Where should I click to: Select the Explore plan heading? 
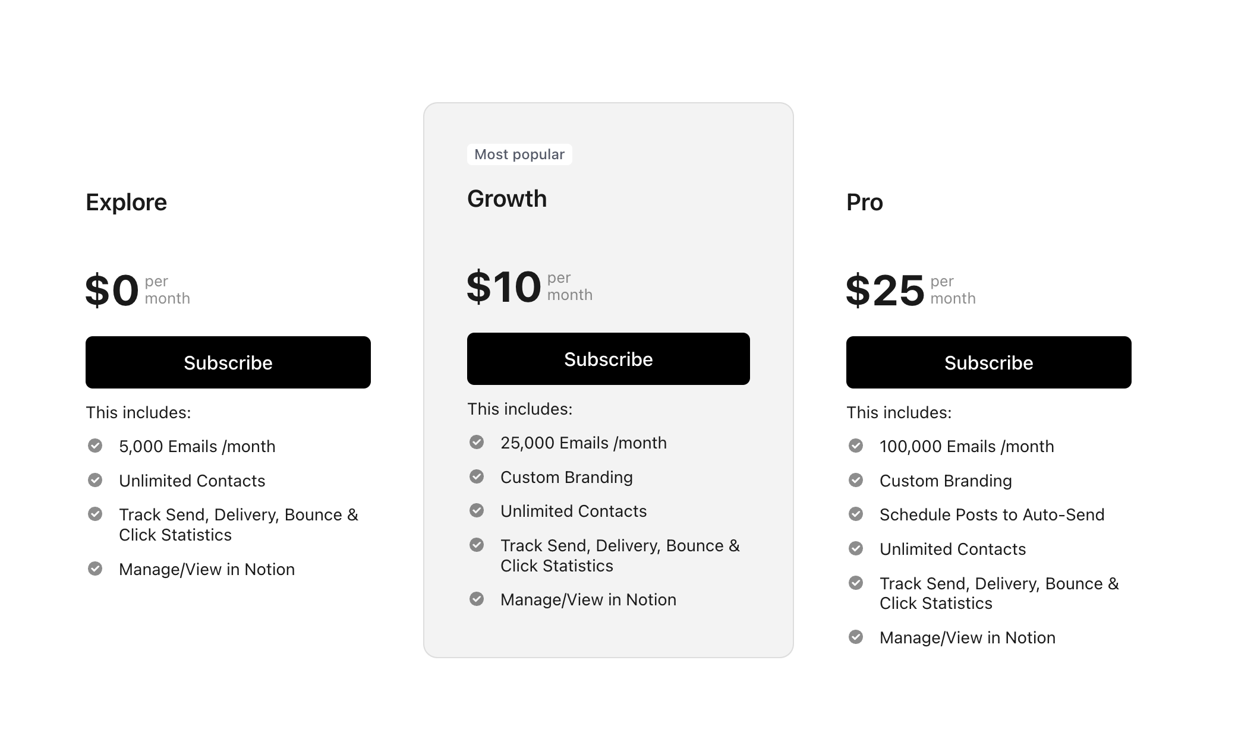tap(126, 203)
